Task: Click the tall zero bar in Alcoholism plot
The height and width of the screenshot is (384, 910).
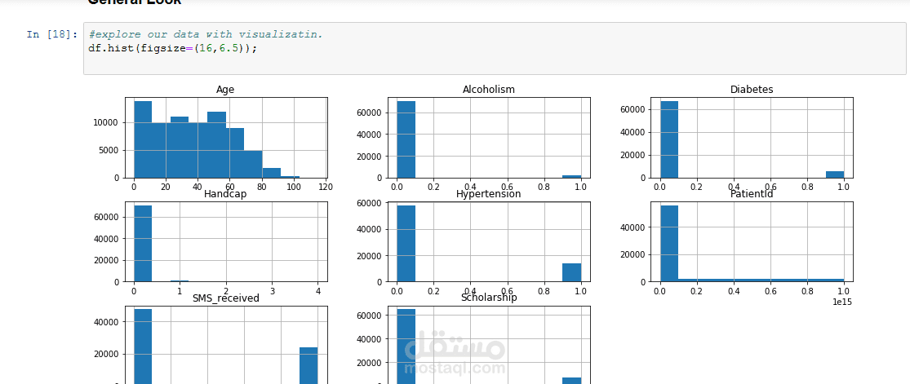Action: click(x=406, y=139)
